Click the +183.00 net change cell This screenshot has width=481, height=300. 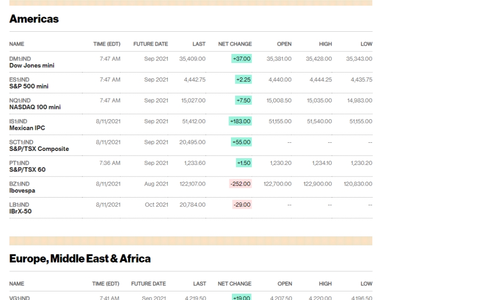(240, 121)
